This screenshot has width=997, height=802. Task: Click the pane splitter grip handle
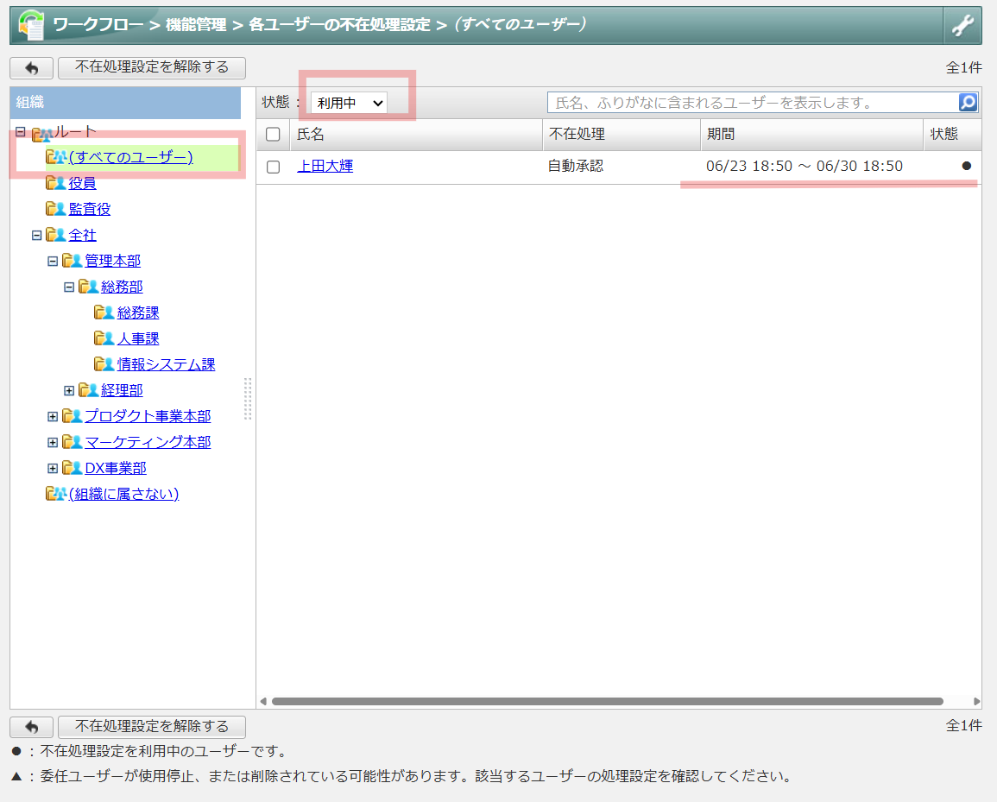(248, 399)
